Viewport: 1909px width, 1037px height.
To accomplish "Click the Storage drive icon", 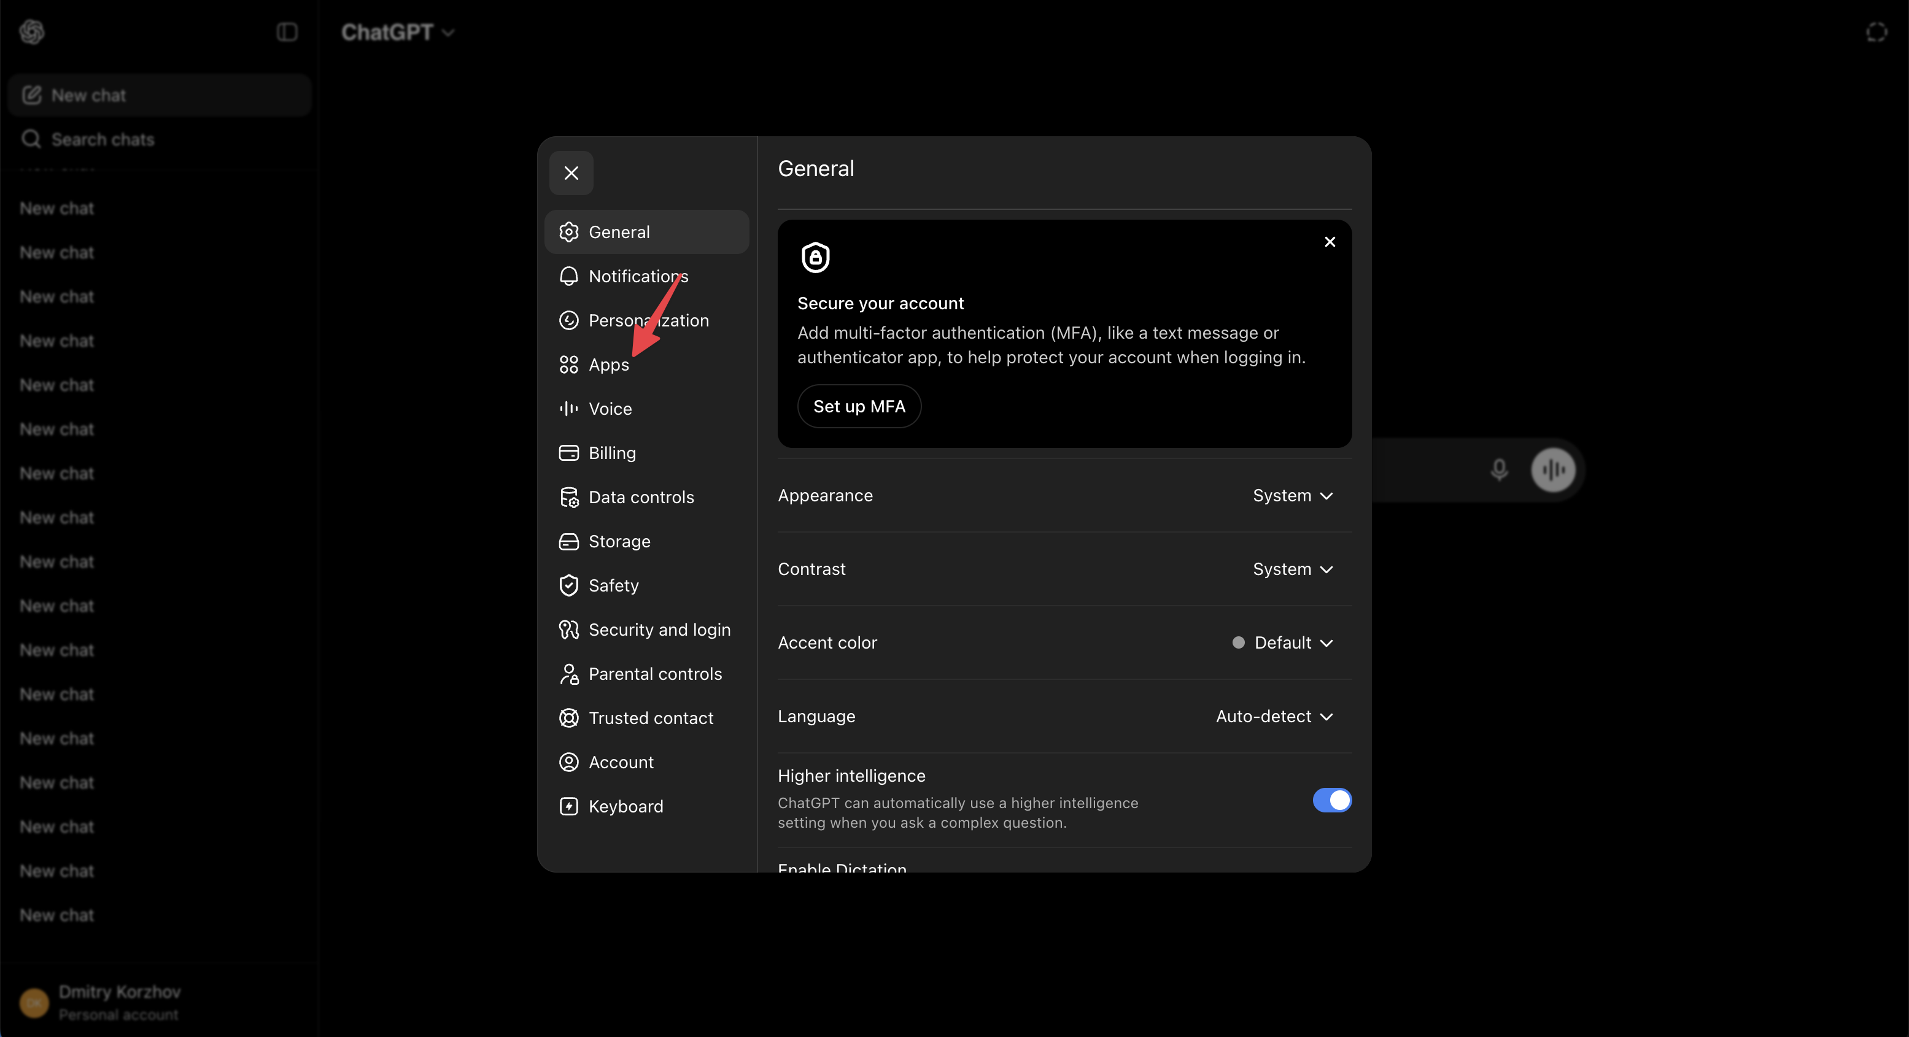I will tap(568, 541).
